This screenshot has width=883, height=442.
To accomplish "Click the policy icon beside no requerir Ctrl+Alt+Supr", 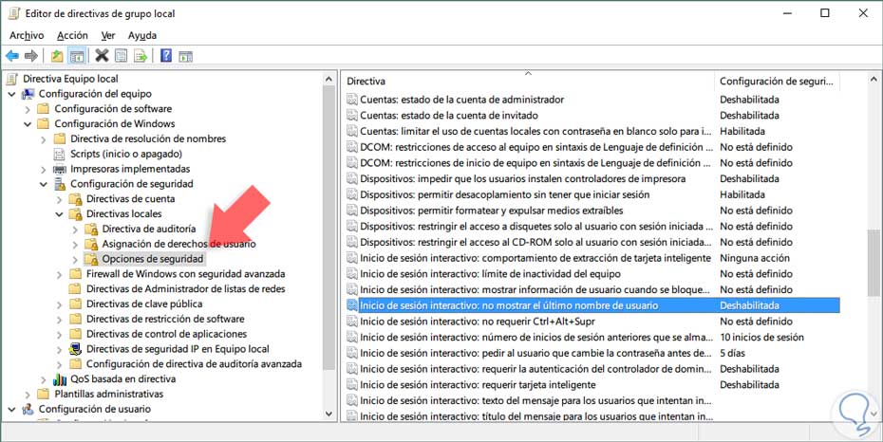I will (352, 322).
